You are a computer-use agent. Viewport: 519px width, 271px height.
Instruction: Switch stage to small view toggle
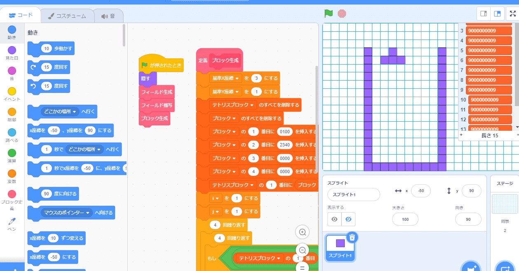point(483,13)
